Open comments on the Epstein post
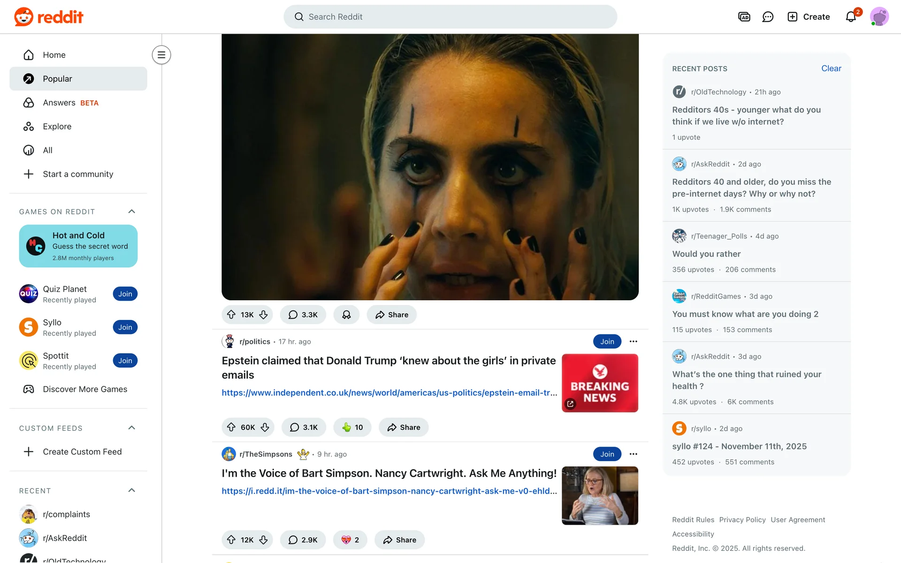 point(304,427)
